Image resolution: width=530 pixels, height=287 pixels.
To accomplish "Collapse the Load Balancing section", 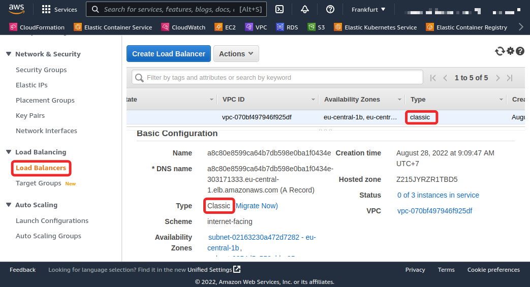I will coord(9,152).
